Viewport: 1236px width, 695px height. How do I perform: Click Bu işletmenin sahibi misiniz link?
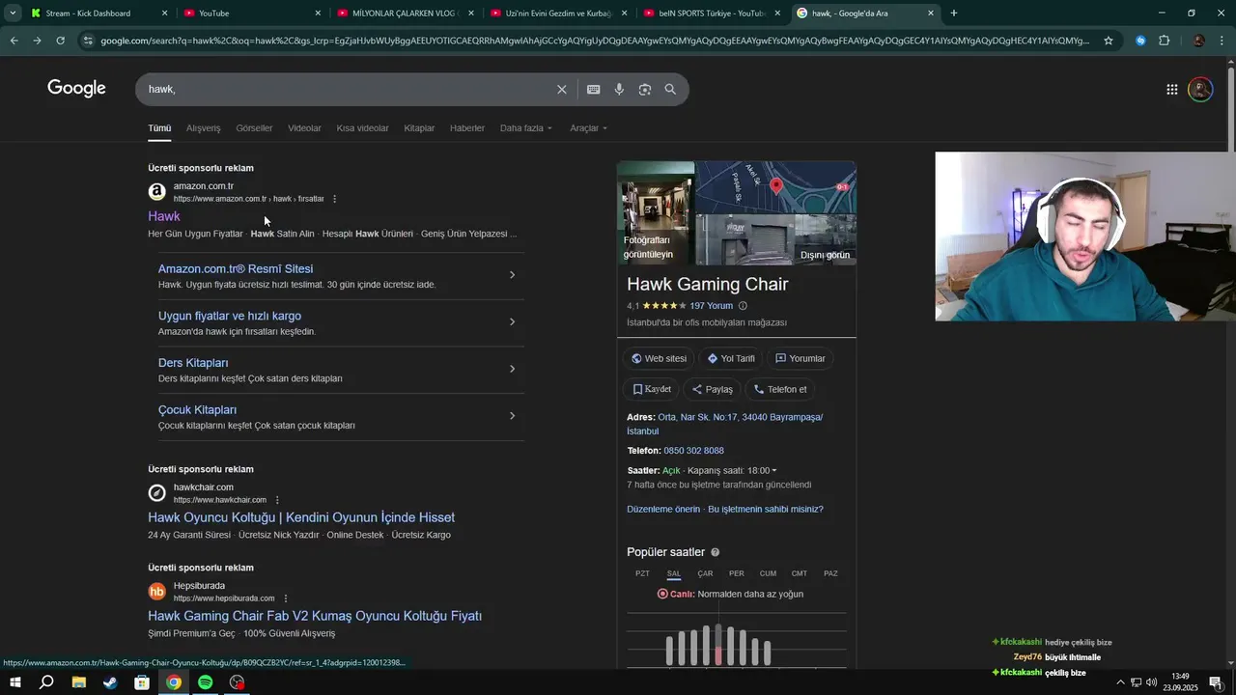click(x=766, y=509)
